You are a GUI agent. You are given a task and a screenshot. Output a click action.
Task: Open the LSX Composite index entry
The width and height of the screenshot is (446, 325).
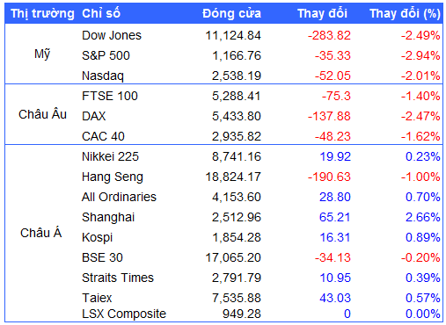(x=124, y=314)
